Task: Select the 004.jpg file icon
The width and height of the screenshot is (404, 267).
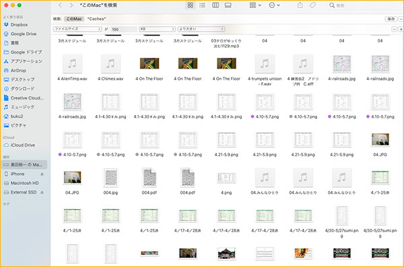Action: [x=110, y=178]
